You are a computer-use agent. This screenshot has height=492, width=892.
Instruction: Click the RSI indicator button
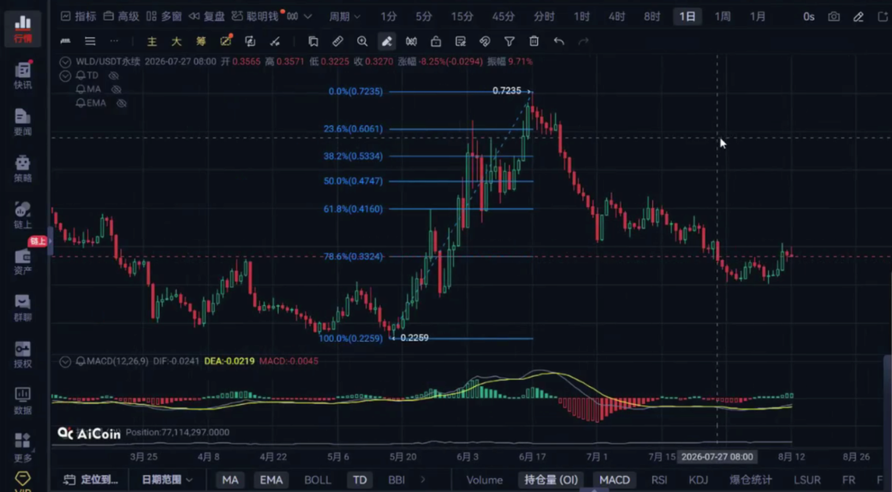click(x=659, y=480)
